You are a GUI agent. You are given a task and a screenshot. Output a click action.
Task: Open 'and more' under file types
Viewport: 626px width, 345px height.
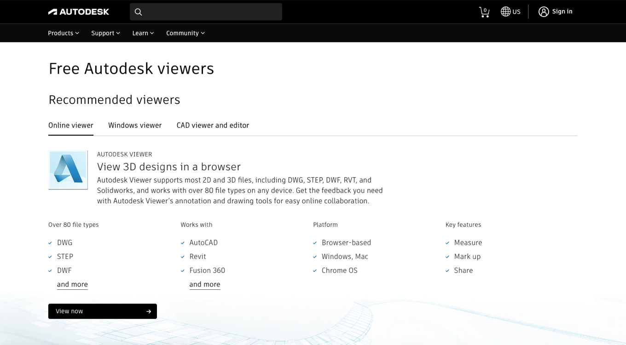pos(72,284)
